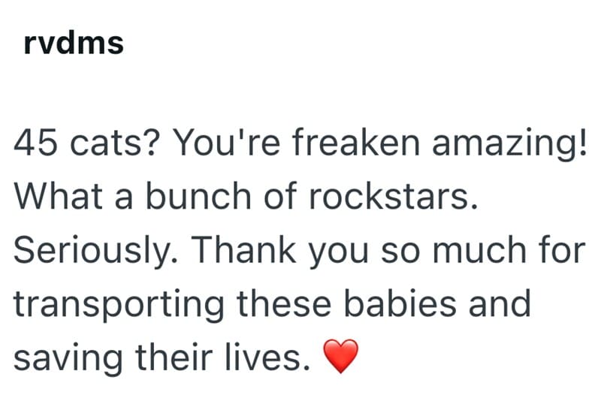Click the word "rockstars."

point(390,196)
